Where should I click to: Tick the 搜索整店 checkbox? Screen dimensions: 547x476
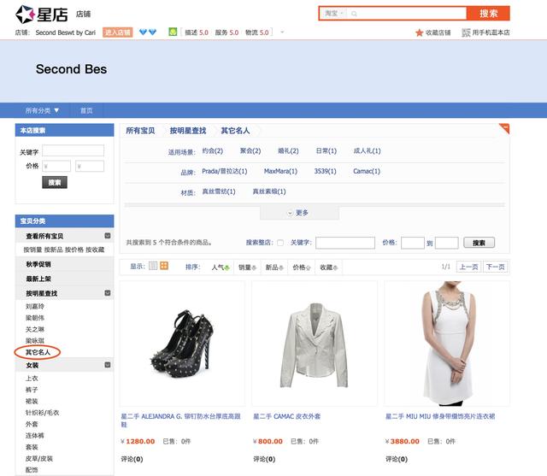point(280,243)
